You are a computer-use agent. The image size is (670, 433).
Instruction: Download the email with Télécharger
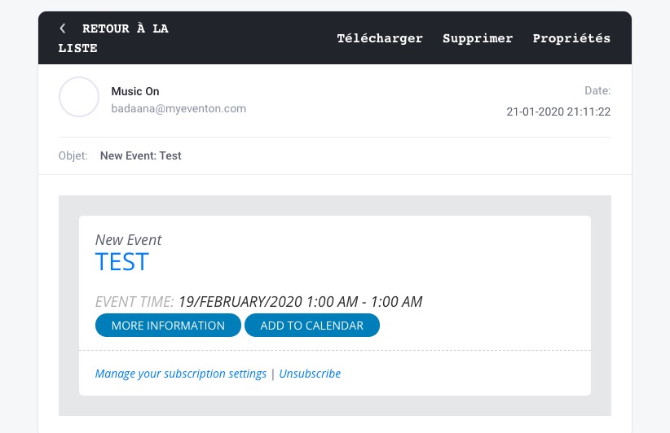pos(380,38)
